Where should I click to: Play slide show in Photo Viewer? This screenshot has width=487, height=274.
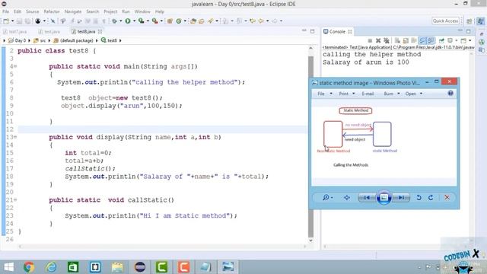click(384, 198)
